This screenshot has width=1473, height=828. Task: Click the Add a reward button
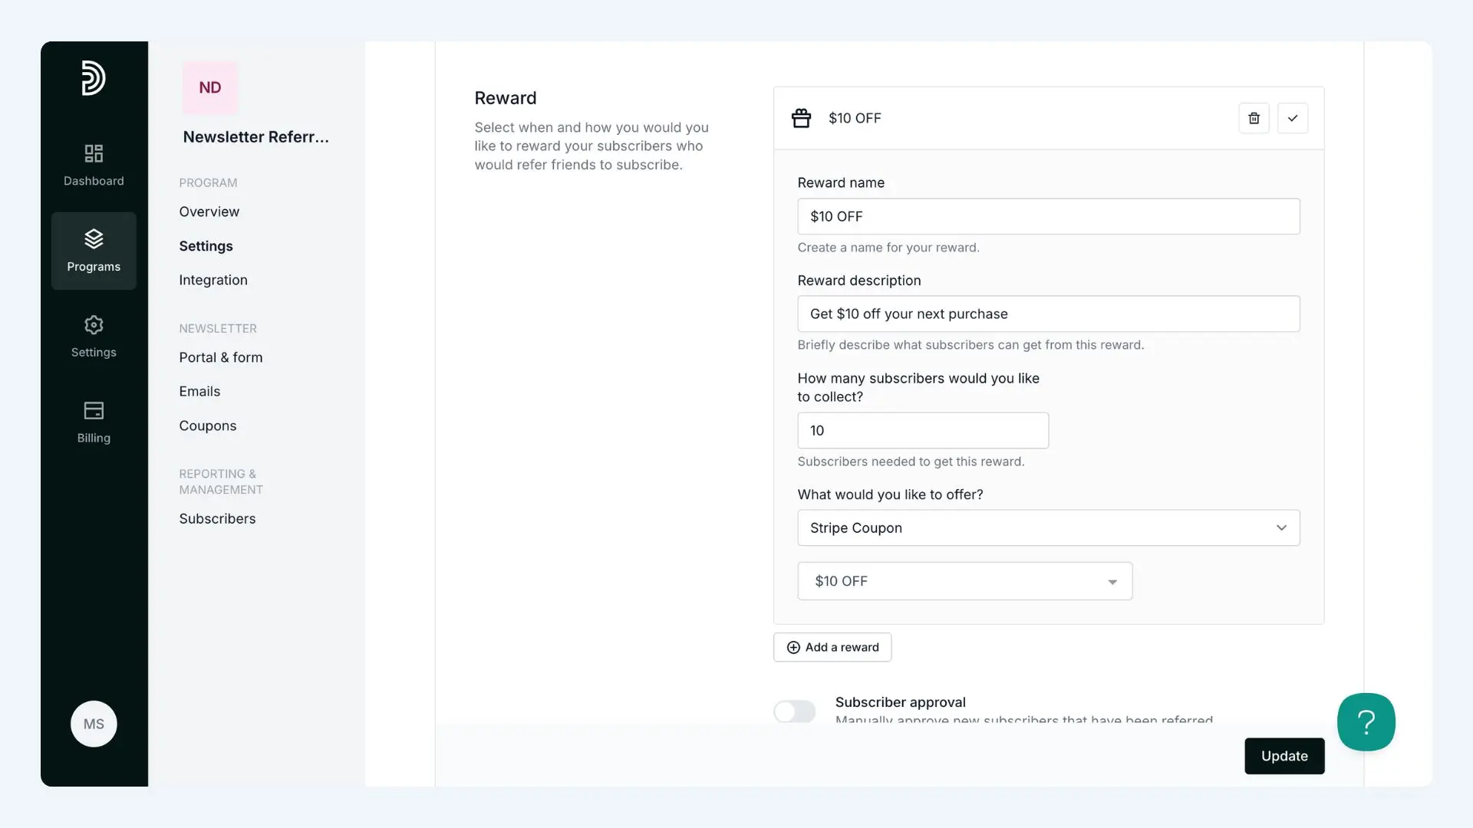pos(832,647)
